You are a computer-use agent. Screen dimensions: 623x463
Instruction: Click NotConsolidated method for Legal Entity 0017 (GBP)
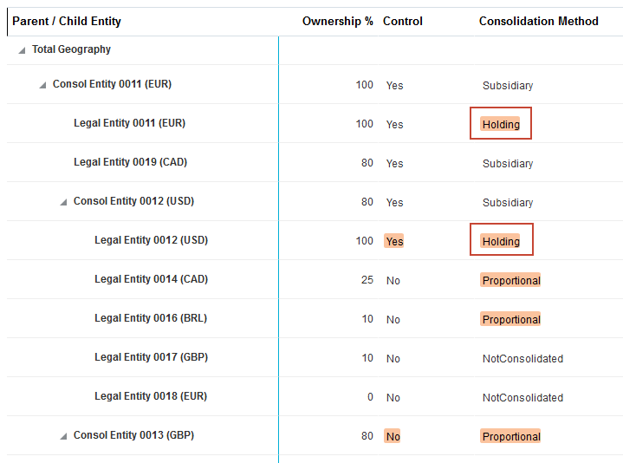[522, 358]
